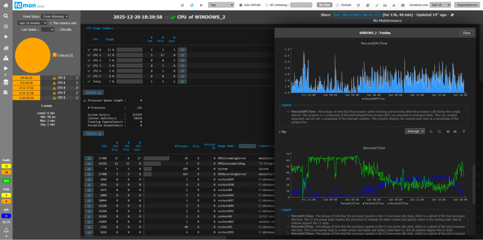Click the database stack sidebar icon

click(6, 82)
